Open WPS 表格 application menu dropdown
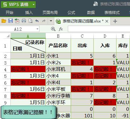 [x=33, y=4]
